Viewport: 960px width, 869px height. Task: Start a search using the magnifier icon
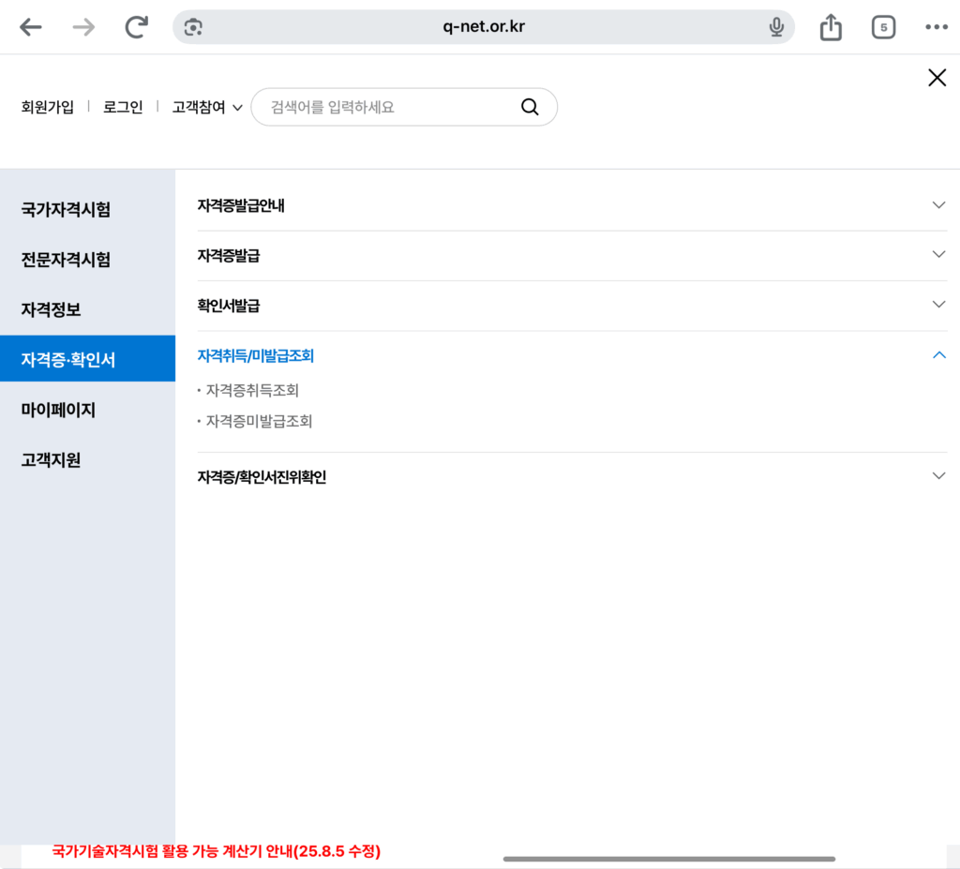pyautogui.click(x=531, y=107)
